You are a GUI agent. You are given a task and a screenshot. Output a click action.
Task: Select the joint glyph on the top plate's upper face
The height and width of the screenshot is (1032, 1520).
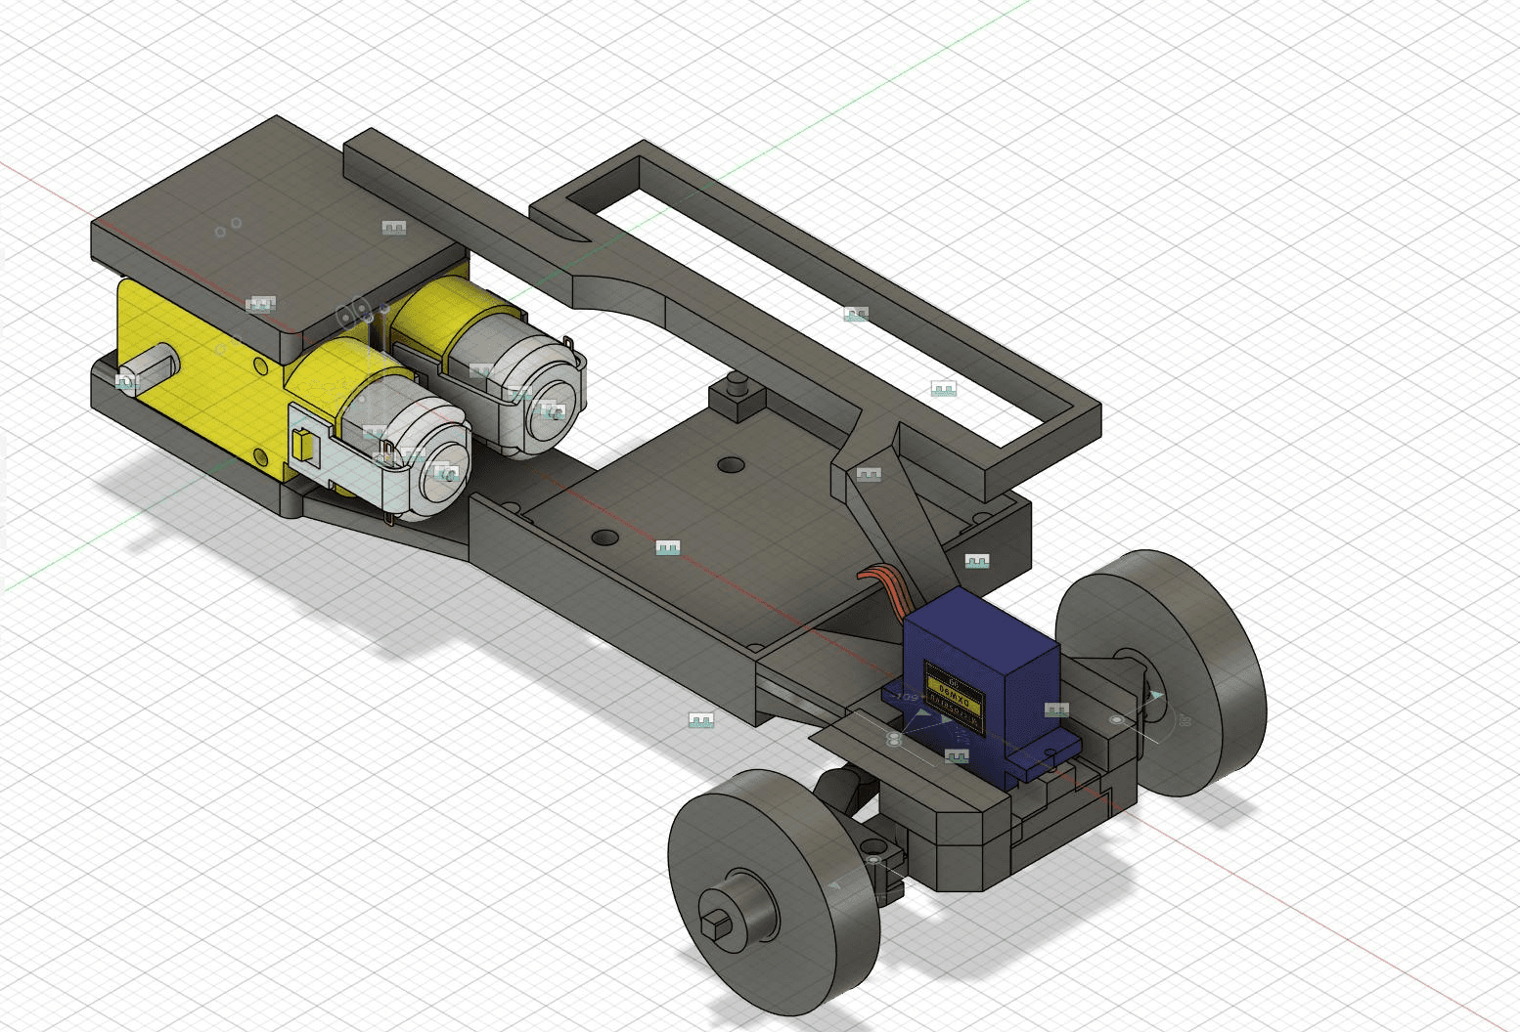[x=393, y=228]
